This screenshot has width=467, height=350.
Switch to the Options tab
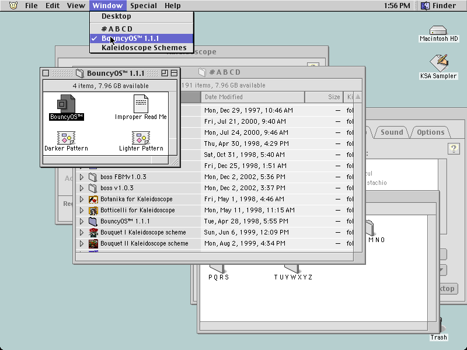pos(430,132)
